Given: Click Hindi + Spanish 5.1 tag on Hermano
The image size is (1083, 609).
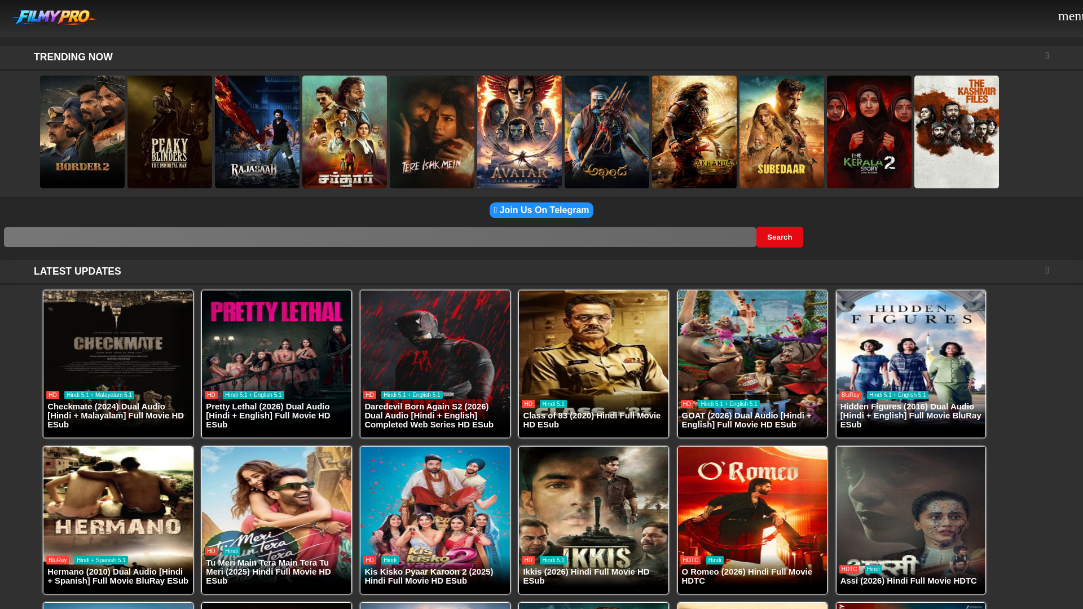Looking at the screenshot, I should point(101,561).
